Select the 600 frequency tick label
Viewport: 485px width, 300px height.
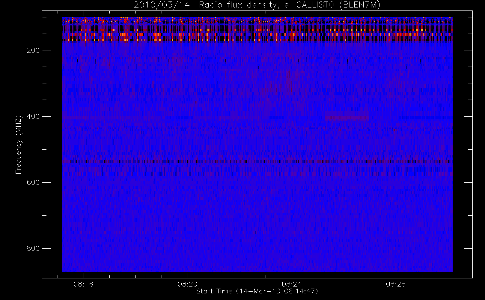pyautogui.click(x=33, y=182)
